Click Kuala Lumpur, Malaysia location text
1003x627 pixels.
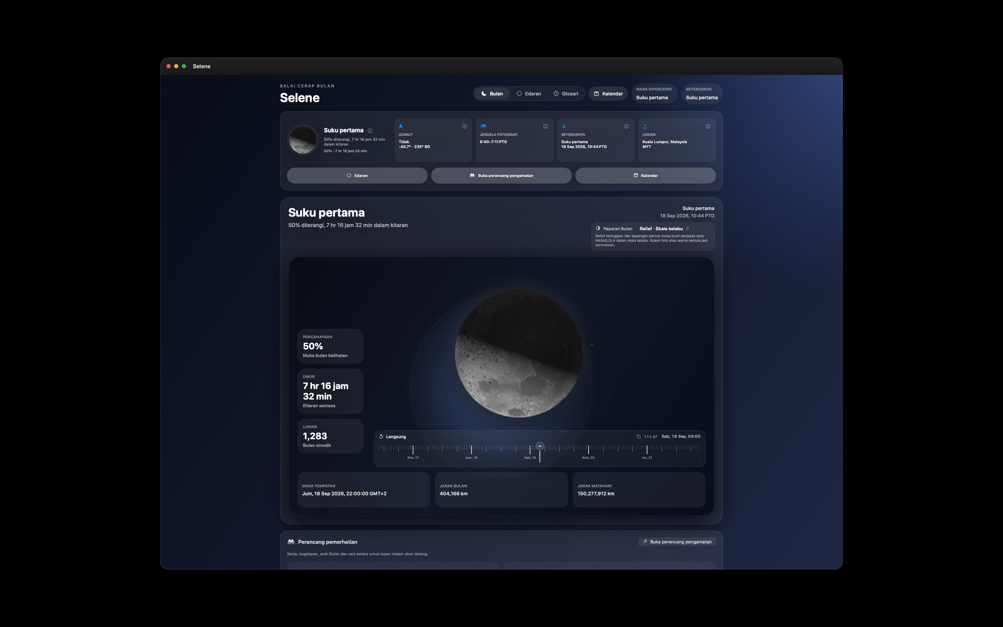click(665, 142)
